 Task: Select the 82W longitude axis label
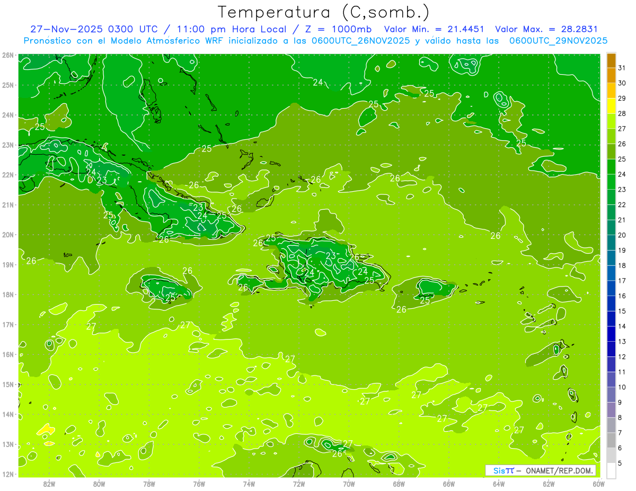point(49,483)
